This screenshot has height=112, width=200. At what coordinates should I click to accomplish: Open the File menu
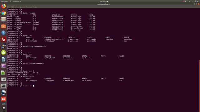(9, 7)
